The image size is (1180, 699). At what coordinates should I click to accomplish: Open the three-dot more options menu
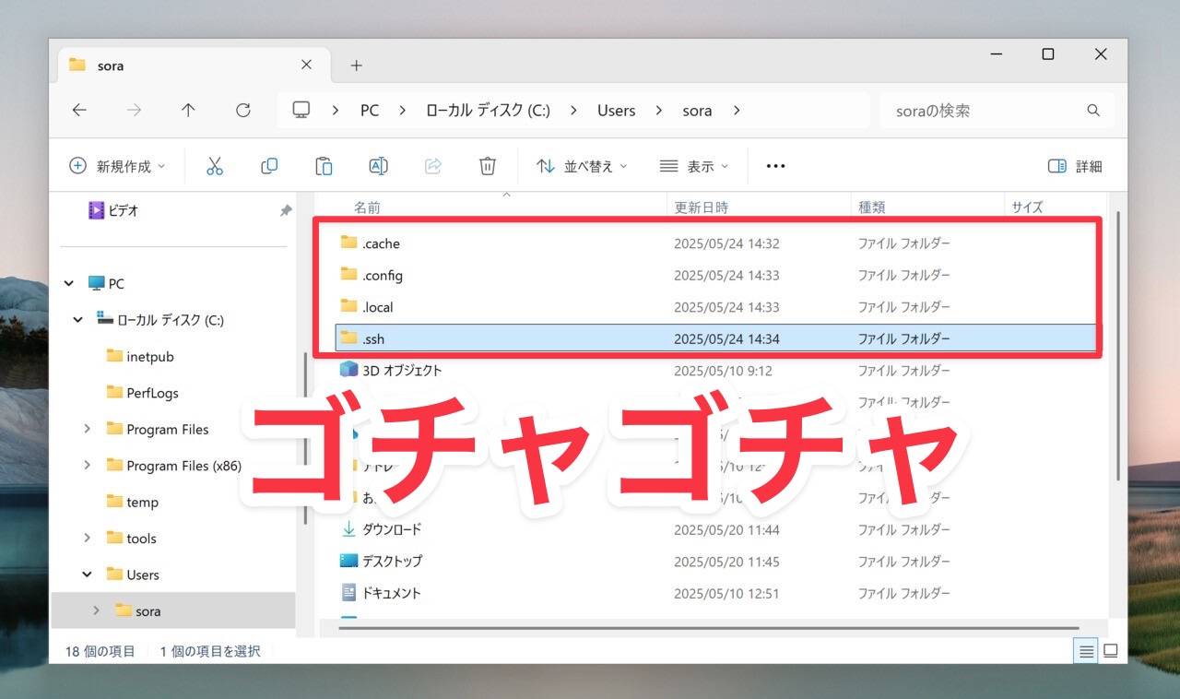775,166
